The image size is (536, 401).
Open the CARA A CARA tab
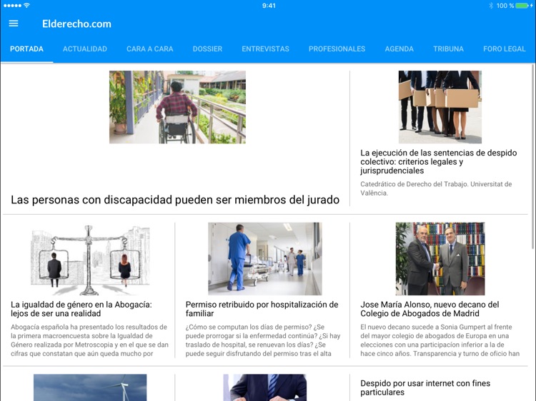click(x=150, y=49)
